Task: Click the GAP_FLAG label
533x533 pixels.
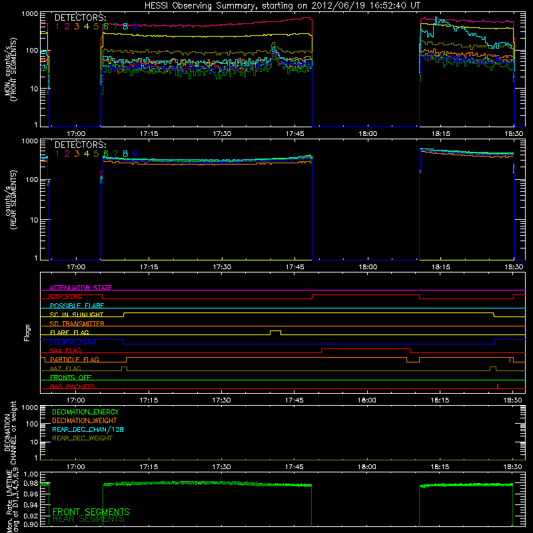Action: pos(65,296)
